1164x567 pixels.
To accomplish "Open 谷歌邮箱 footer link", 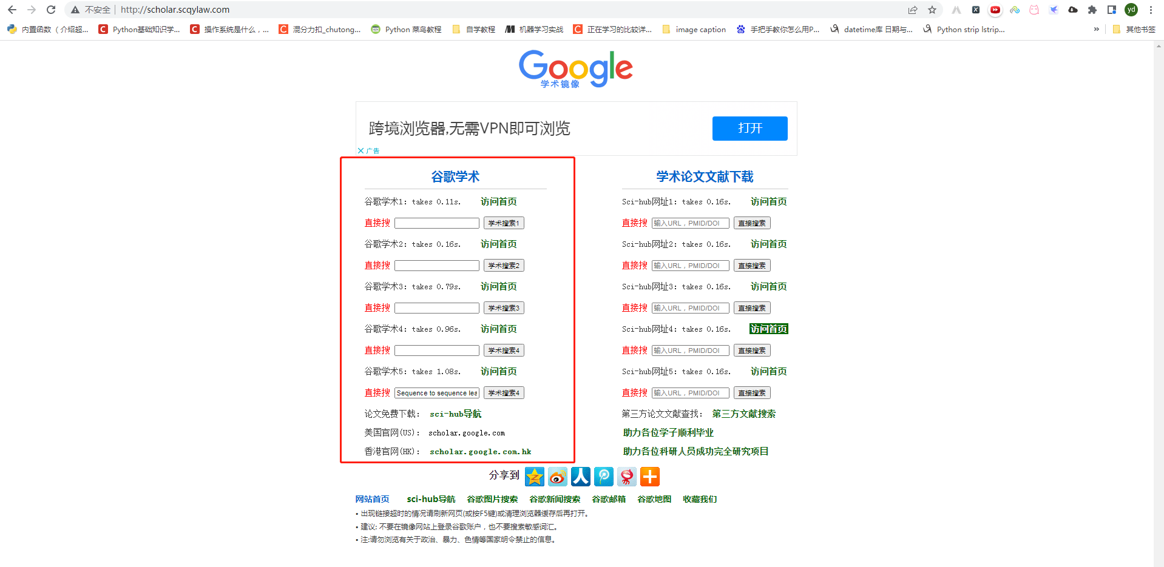I will (x=609, y=500).
